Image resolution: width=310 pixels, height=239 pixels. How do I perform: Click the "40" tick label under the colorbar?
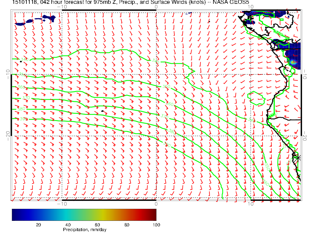[68, 225]
